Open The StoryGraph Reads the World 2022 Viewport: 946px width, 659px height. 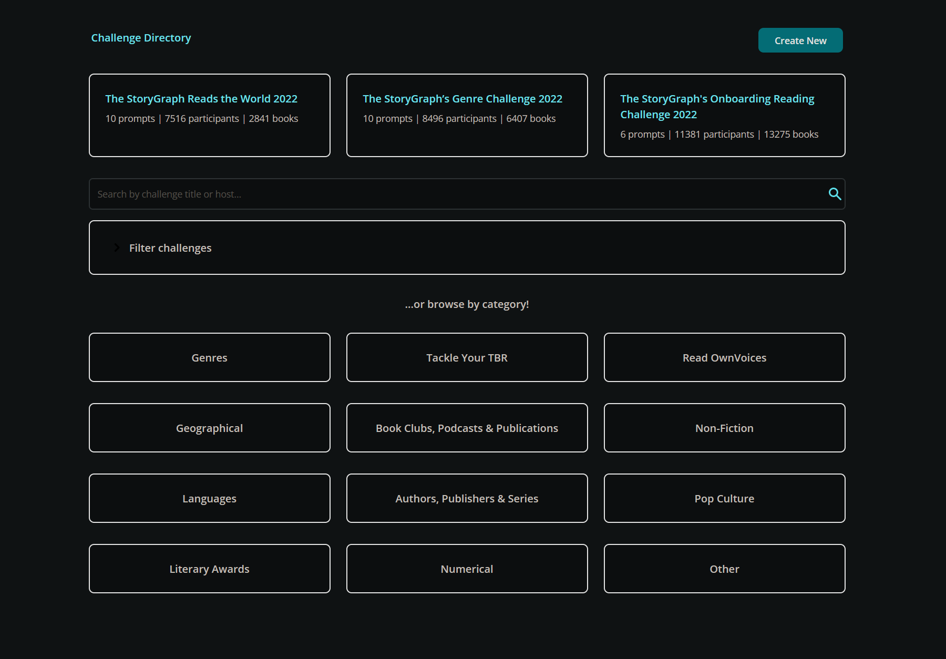201,99
